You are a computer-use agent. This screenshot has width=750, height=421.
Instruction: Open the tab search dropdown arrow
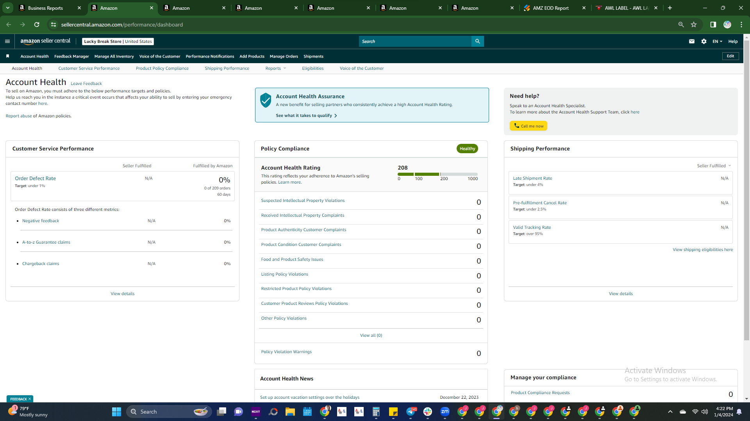pos(7,8)
